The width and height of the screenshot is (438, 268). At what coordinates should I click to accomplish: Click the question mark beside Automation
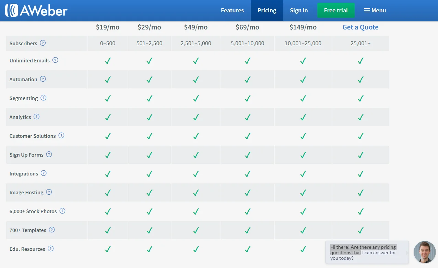[x=43, y=79]
